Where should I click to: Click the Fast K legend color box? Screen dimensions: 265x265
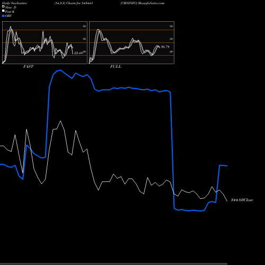click(3, 11)
